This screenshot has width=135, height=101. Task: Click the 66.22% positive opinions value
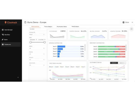click(x=84, y=31)
